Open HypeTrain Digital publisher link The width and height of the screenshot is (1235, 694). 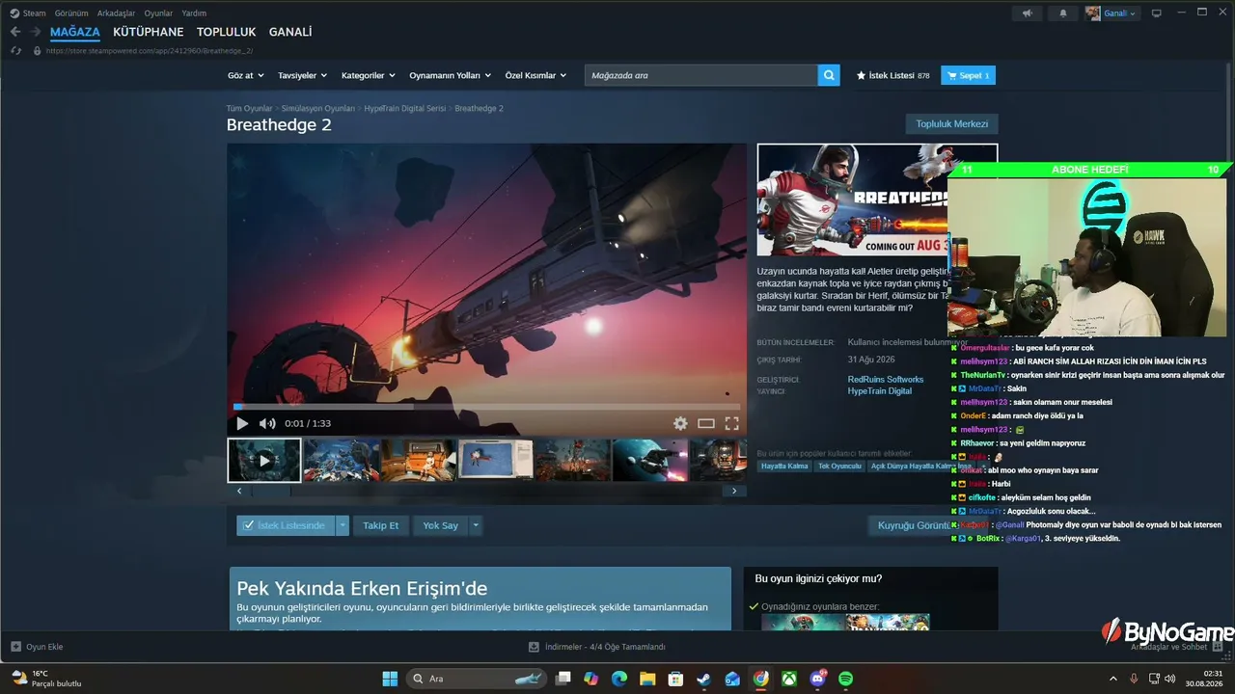pyautogui.click(x=880, y=391)
